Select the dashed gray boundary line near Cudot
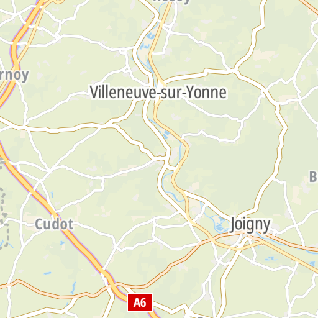The image size is (318, 318). tap(4, 216)
